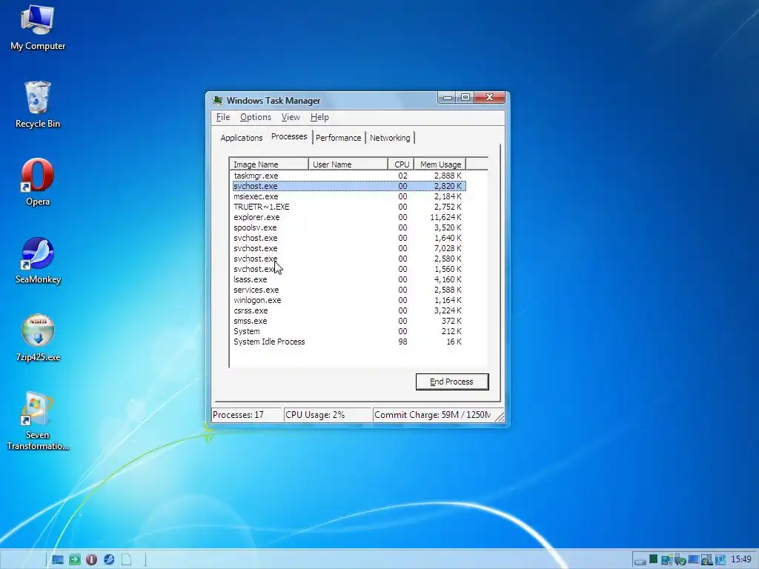Select the SeaMonkey desktop shortcut
Viewport: 759px width, 569px height.
point(37,260)
